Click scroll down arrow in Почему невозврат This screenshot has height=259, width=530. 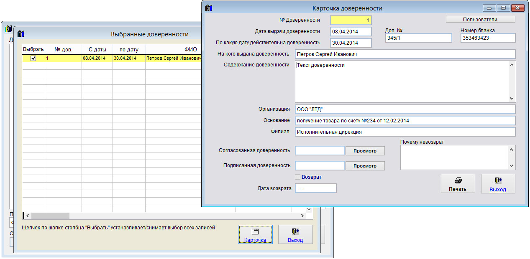(512, 166)
